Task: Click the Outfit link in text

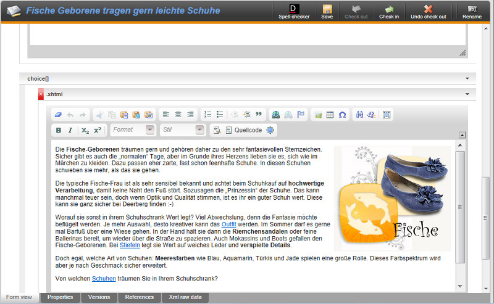Action: click(228, 224)
